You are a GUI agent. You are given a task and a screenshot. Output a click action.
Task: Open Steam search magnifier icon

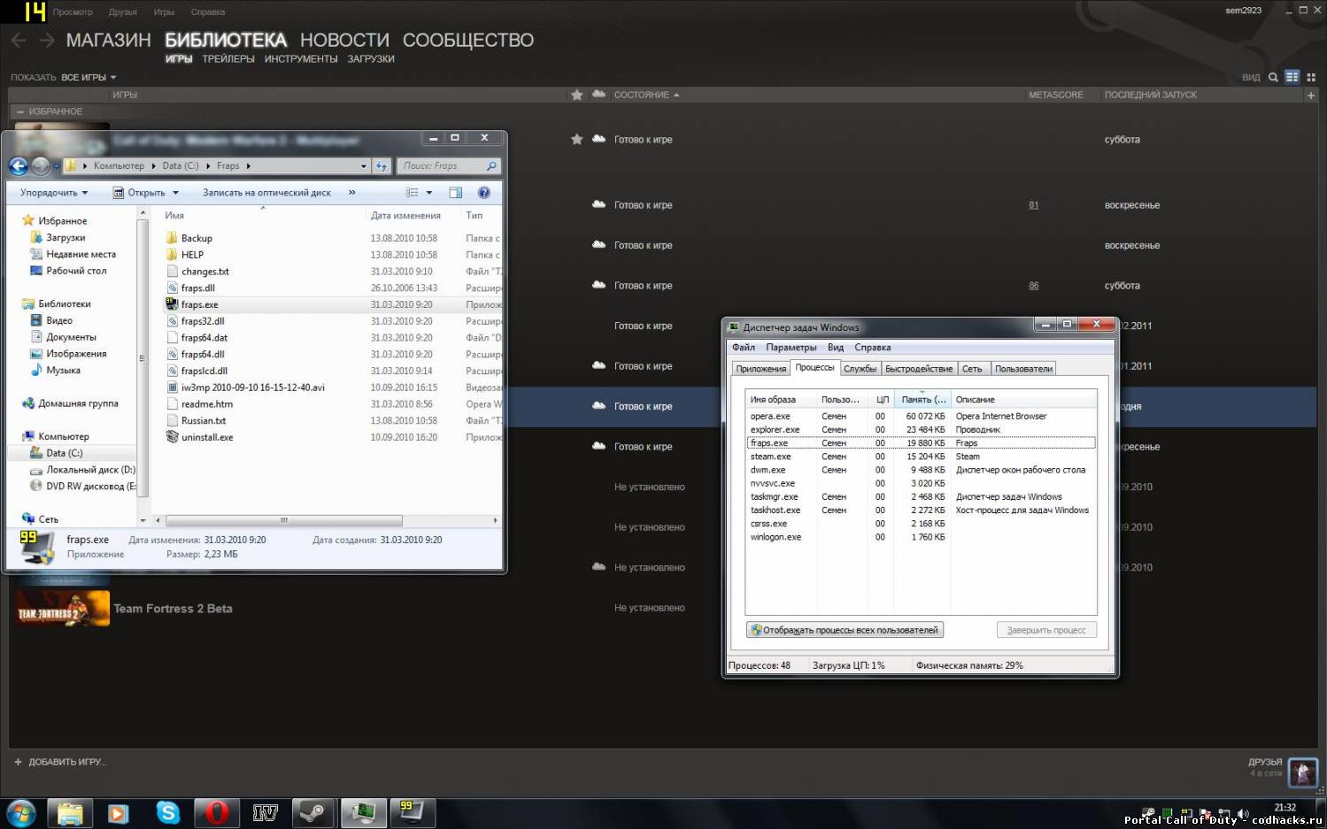(x=1273, y=77)
